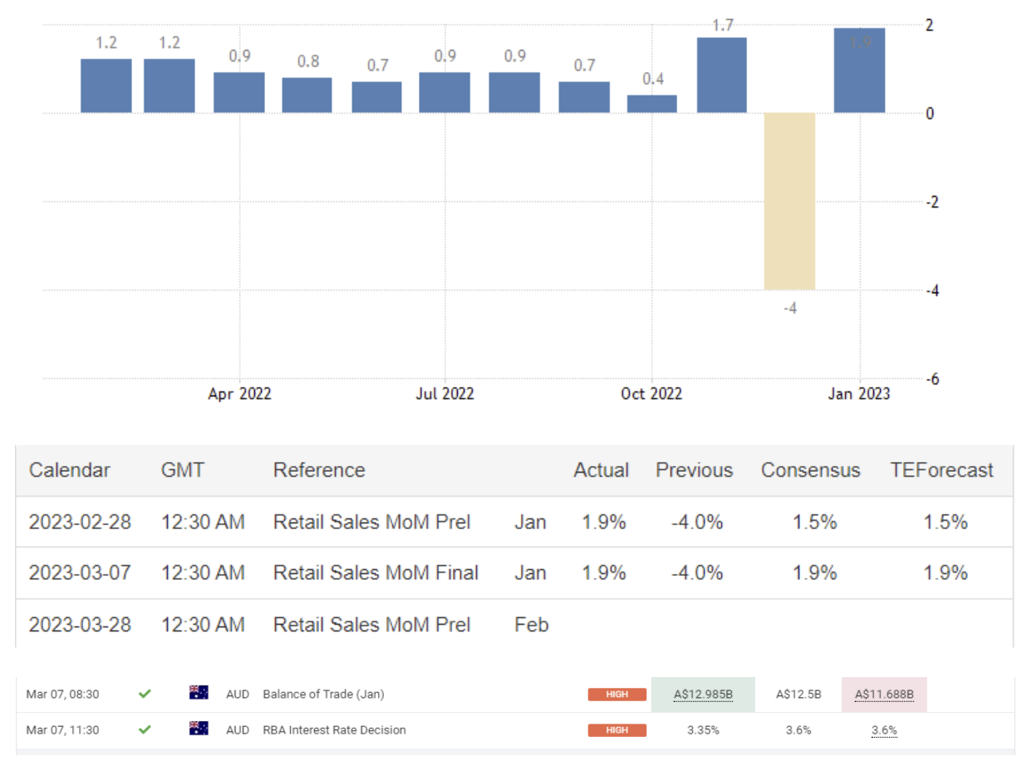
Task: Click the Calendar column header
Action: (70, 470)
